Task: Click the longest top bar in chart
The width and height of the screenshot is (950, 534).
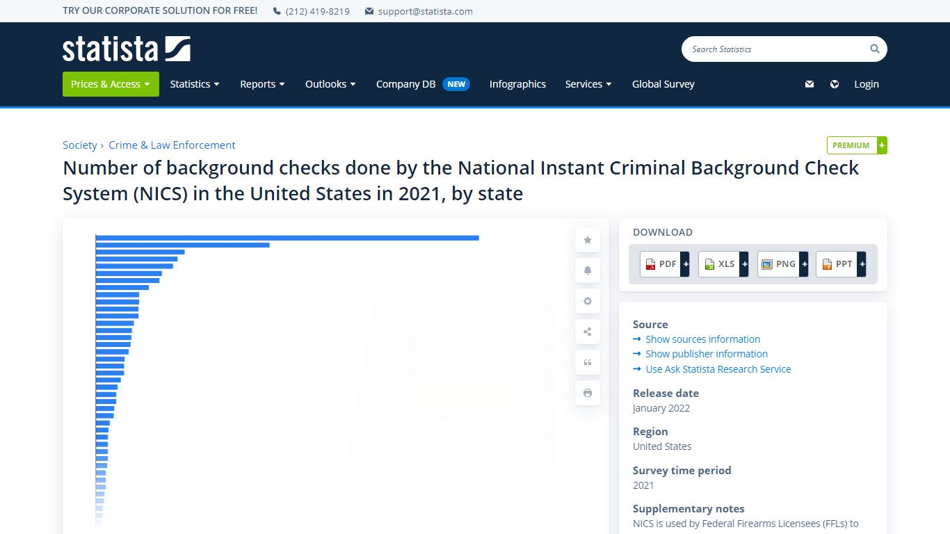Action: pyautogui.click(x=287, y=238)
